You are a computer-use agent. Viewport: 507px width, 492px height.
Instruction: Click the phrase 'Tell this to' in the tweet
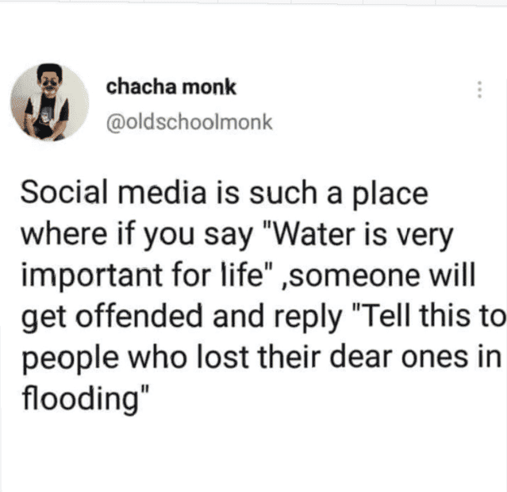click(x=430, y=315)
